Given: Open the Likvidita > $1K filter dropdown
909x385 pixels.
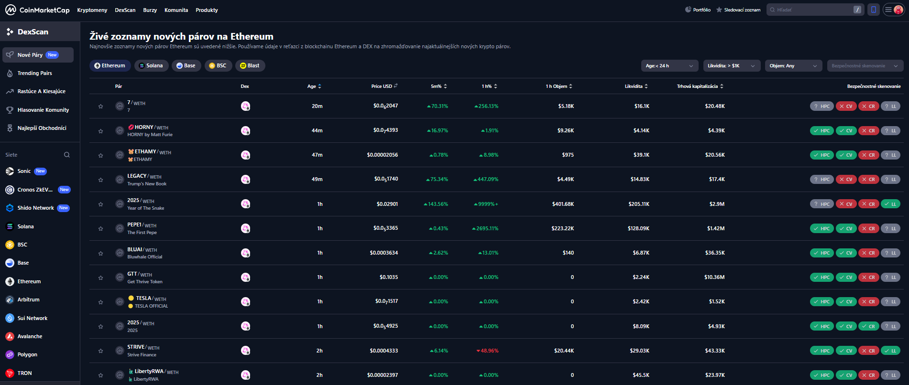Looking at the screenshot, I should (731, 66).
